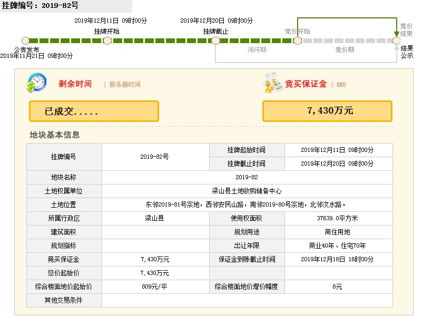This screenshot has width=423, height=318.
Task: Click the coins bid deposit icon
Action: [x=272, y=83]
